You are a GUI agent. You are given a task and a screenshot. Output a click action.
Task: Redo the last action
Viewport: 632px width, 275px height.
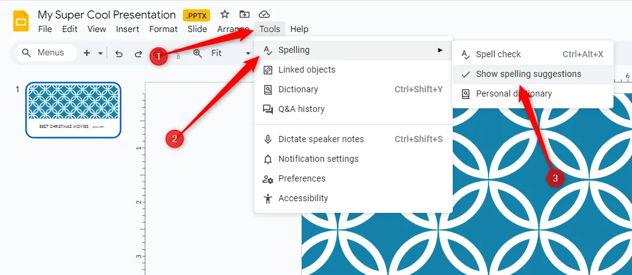pyautogui.click(x=138, y=53)
